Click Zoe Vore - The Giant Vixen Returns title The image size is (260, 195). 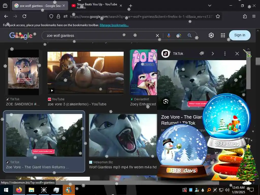click(x=38, y=167)
